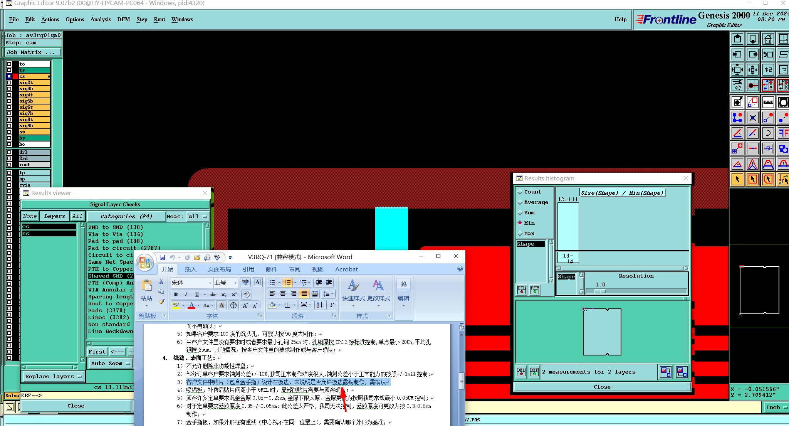Click the red font color icon in Word
The width and height of the screenshot is (789, 426).
(191, 306)
